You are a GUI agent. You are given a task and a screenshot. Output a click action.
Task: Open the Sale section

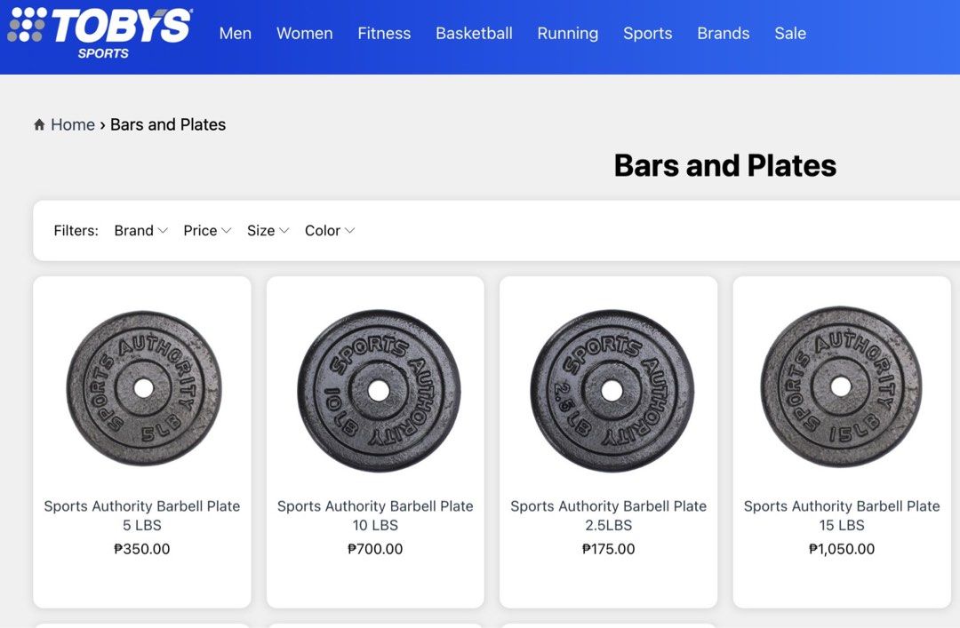tap(789, 33)
